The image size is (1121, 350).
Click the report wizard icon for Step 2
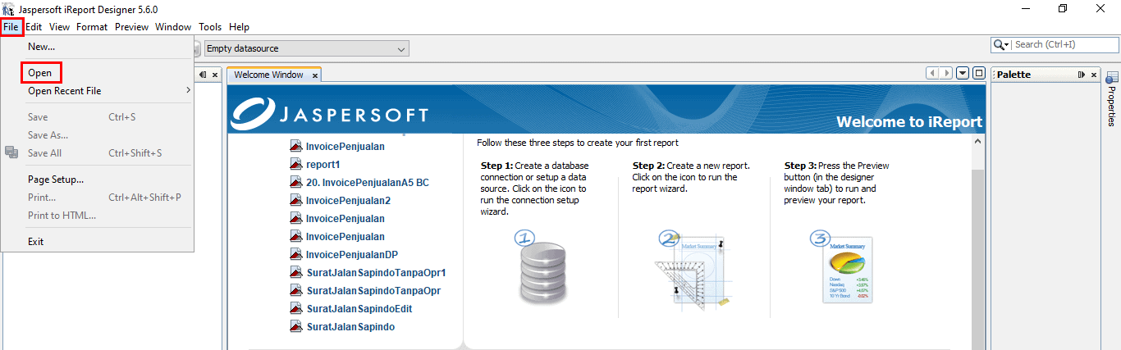point(693,268)
